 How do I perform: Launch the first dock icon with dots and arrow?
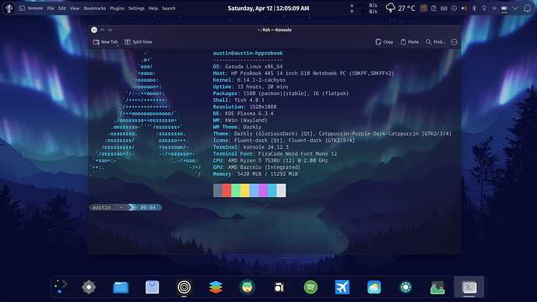(60, 287)
